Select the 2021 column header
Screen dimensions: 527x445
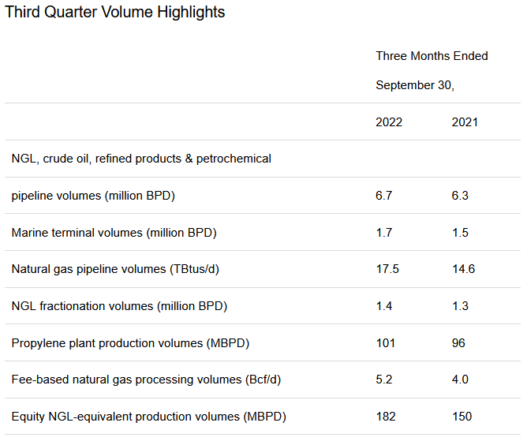(465, 122)
